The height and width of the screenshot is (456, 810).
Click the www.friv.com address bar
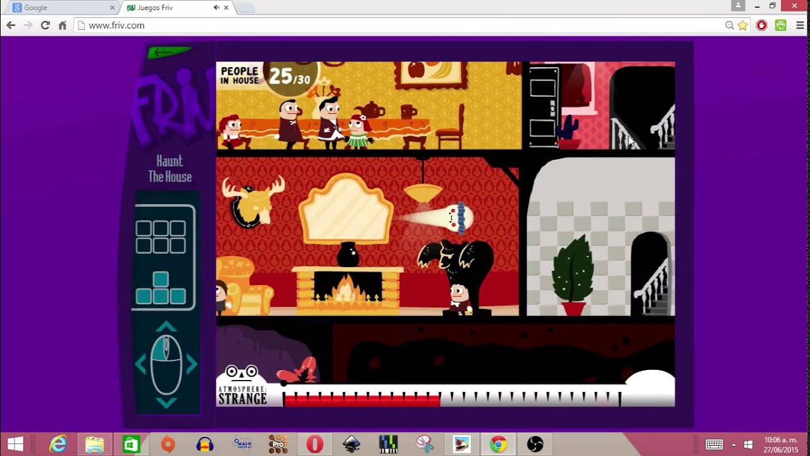click(399, 25)
